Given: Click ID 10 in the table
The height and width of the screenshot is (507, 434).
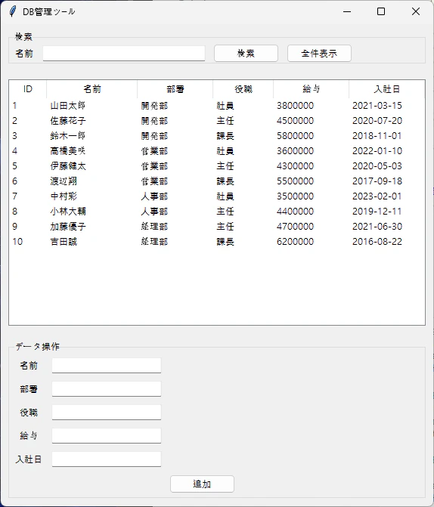Looking at the screenshot, I should pyautogui.click(x=17, y=242).
